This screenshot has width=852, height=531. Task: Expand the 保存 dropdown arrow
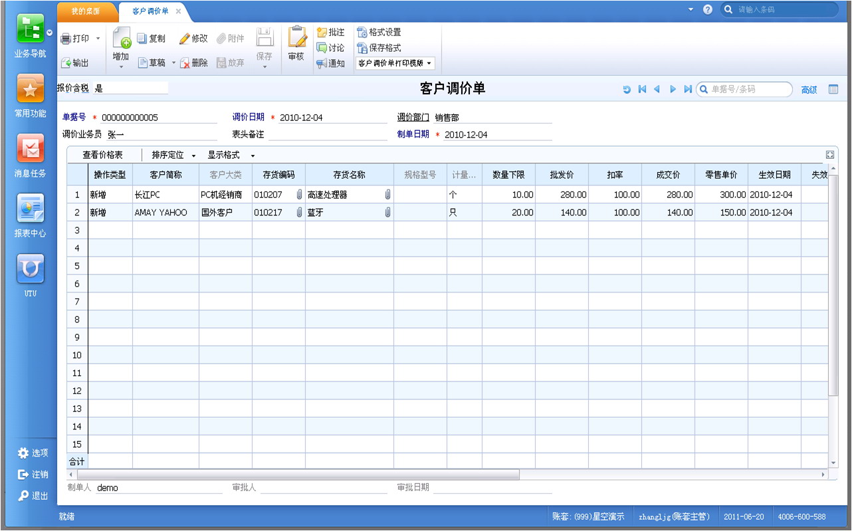tap(265, 66)
